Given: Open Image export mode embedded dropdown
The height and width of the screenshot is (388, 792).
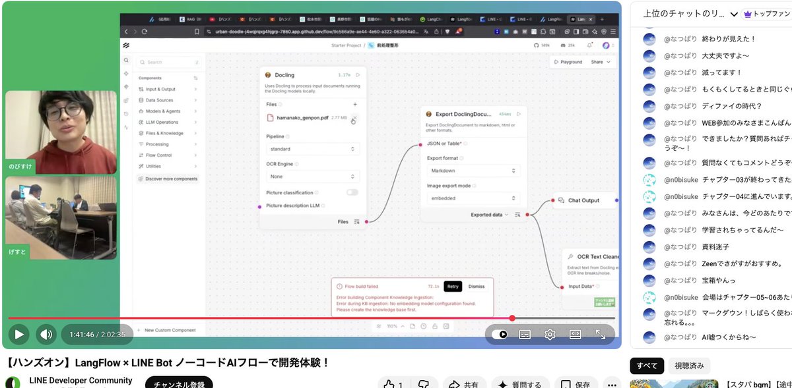Looking at the screenshot, I should 473,198.
